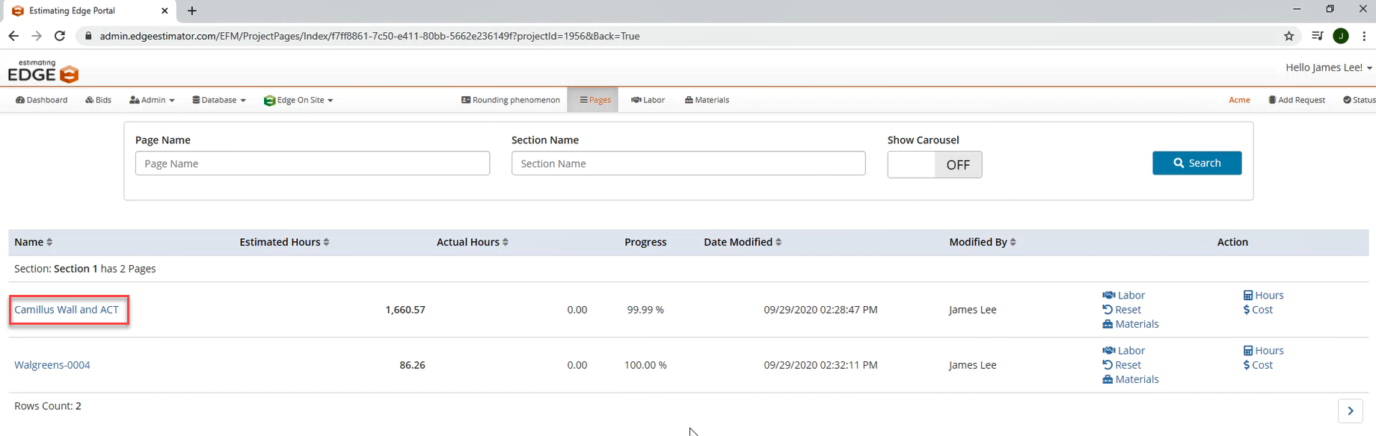
Task: Go to the Dashboard menu item
Action: 42,100
